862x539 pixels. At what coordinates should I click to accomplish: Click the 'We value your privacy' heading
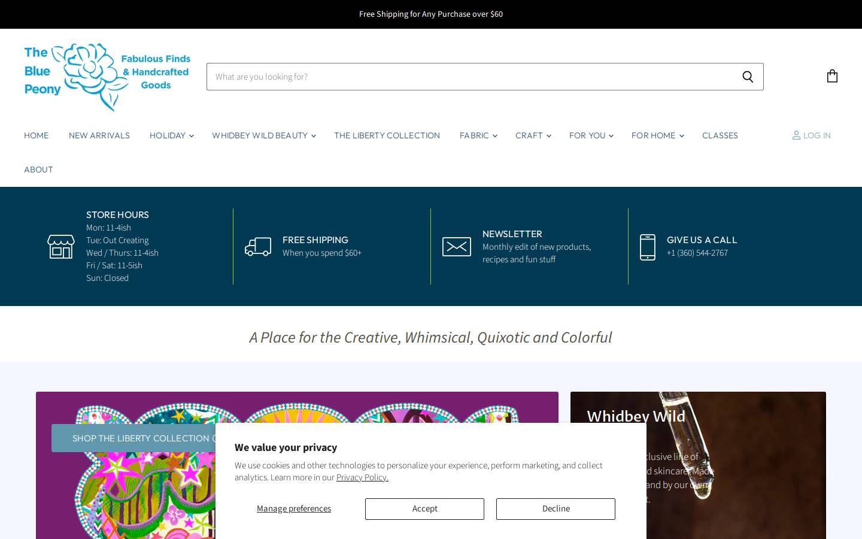(x=286, y=447)
